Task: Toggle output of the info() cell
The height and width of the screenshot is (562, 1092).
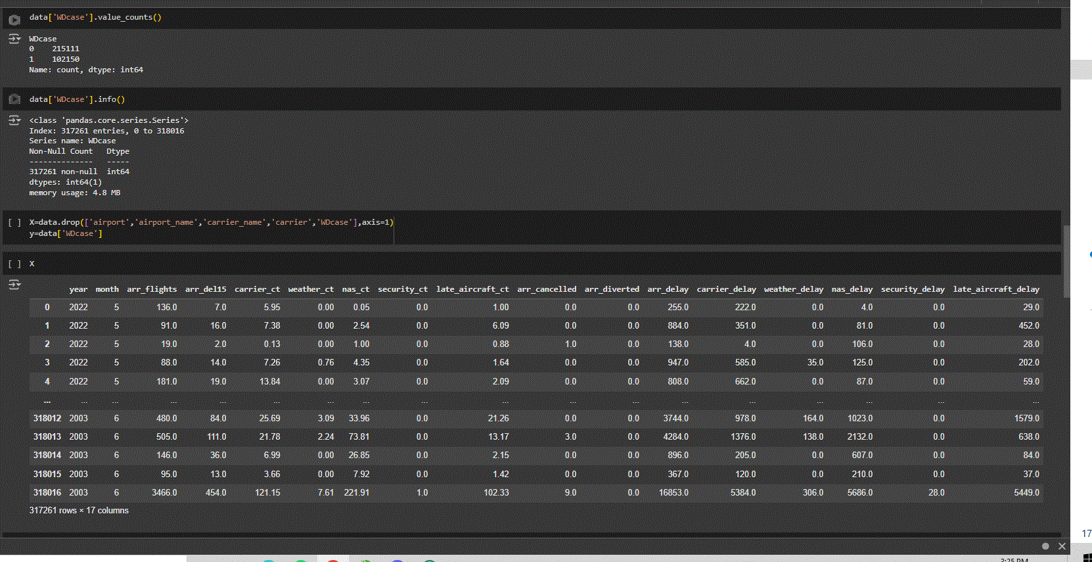Action: click(x=14, y=120)
